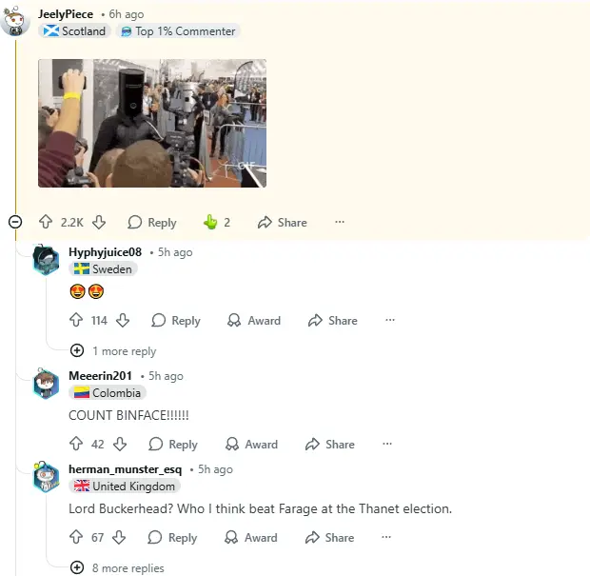The image size is (590, 576).
Task: Open more options on JeelyPiece's comment
Action: pos(340,222)
